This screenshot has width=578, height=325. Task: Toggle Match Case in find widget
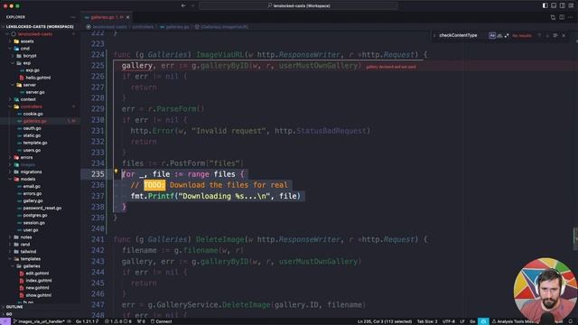492,35
